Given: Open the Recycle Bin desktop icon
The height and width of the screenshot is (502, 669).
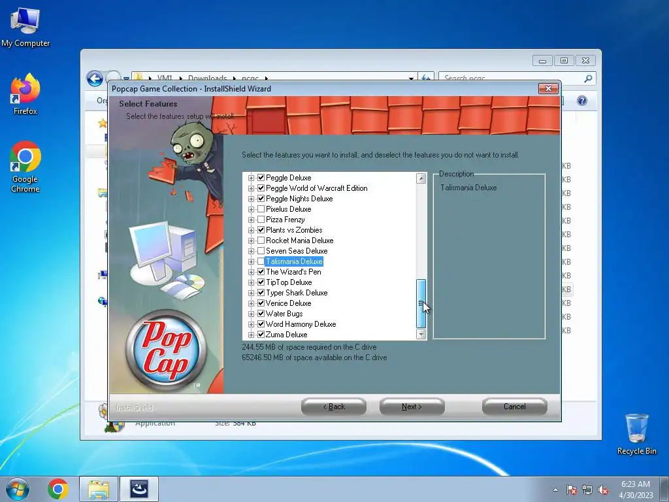Looking at the screenshot, I should (x=636, y=434).
